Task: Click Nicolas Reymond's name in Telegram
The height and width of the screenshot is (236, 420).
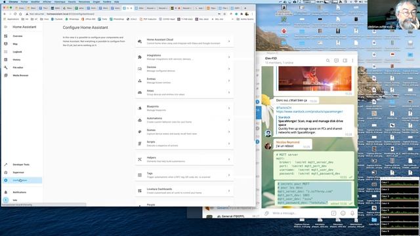Action: [287, 142]
